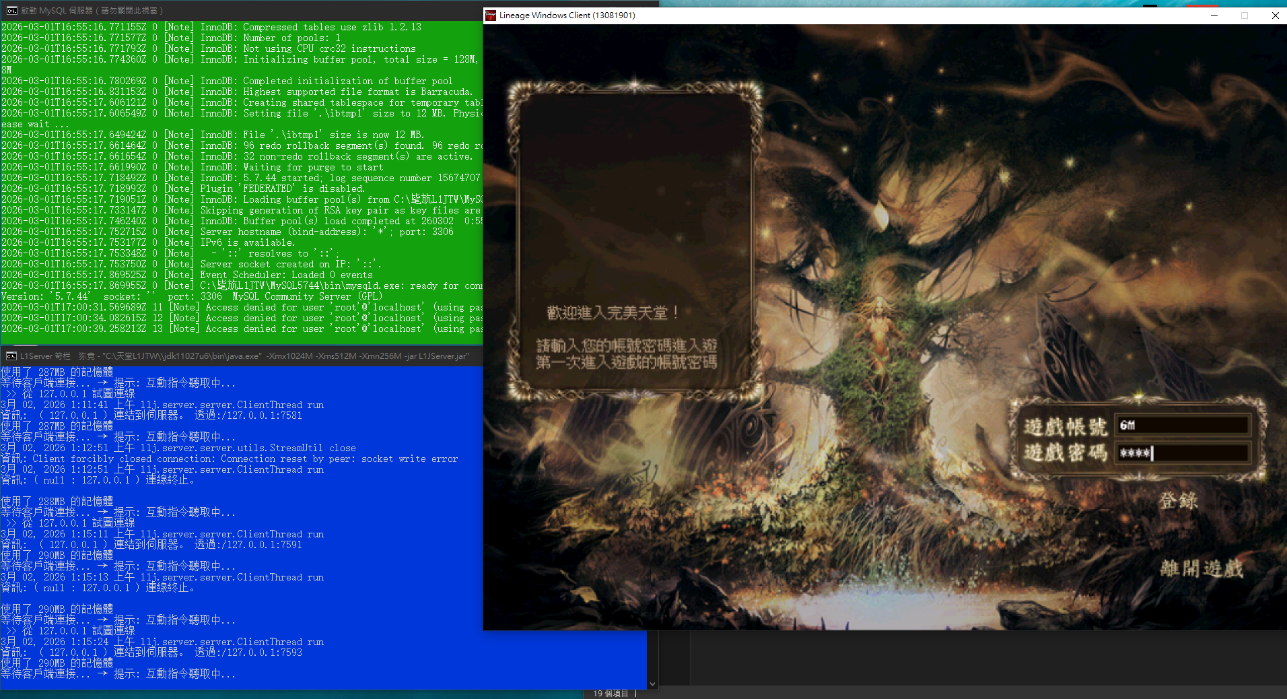Click the 遊戲帳號 account input field
This screenshot has width=1287, height=699.
click(x=1183, y=425)
